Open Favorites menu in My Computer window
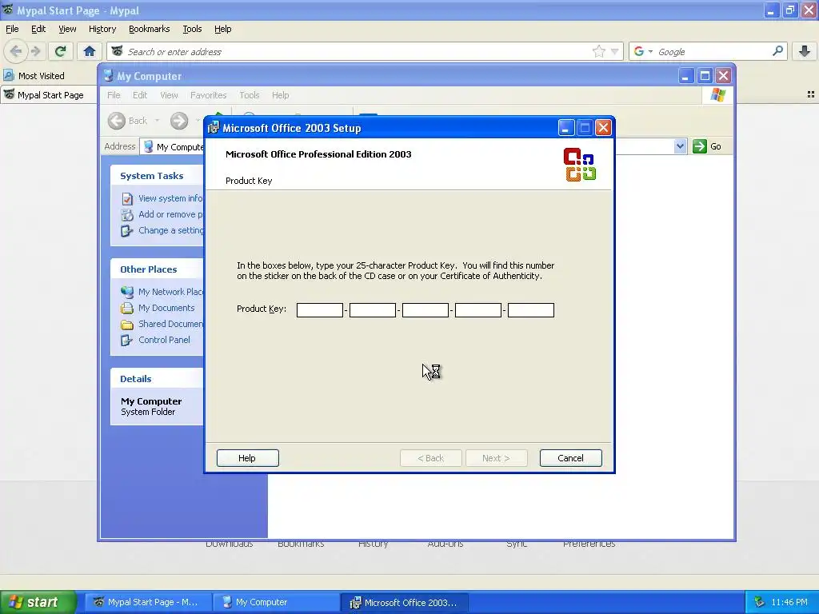Image resolution: width=819 pixels, height=614 pixels. [x=209, y=95]
